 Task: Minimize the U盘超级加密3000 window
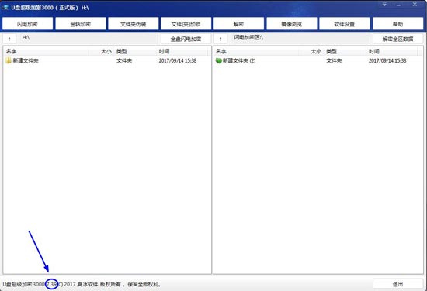399,5
